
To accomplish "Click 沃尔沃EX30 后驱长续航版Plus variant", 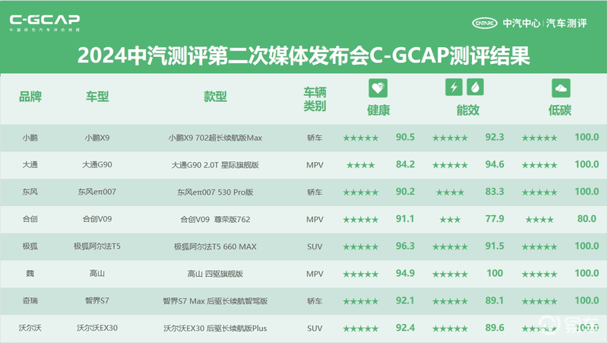I will click(x=215, y=329).
